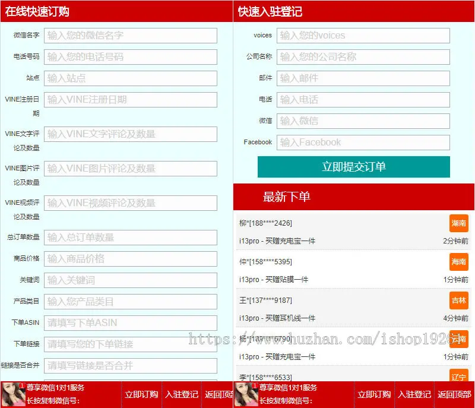Focus the 下单链接 input field
The width and height of the screenshot is (475, 408).
[131, 344]
